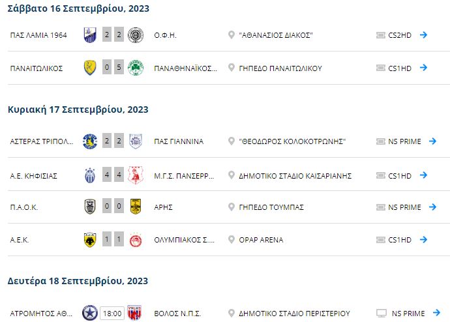Click the ΓΗΠΕΔΟ ΤΟΥΜΠΑΣ venue text
Screen dimensions: 450x322
271,207
